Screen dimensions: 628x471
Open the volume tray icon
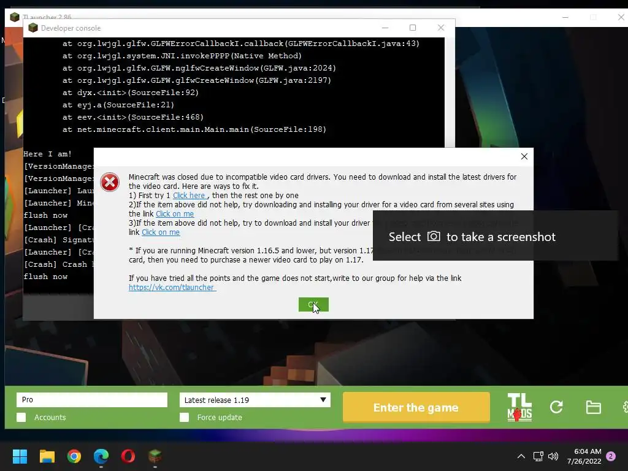[553, 456]
